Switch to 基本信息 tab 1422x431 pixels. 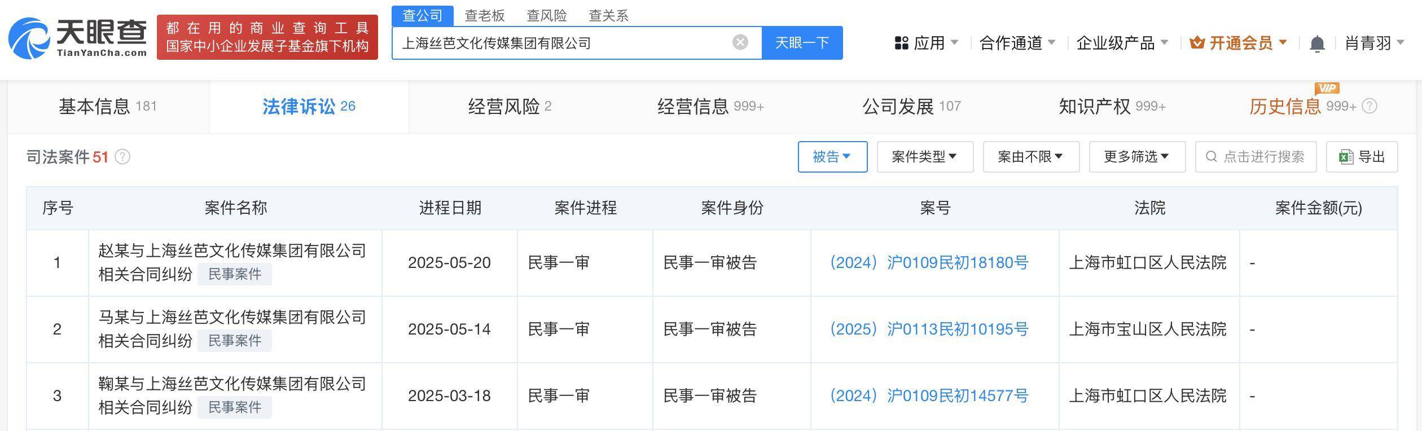[x=108, y=106]
